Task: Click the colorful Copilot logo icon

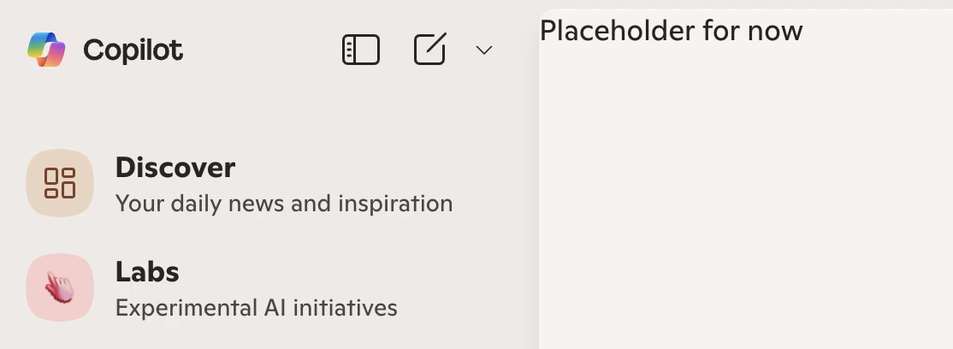Action: pos(46,50)
